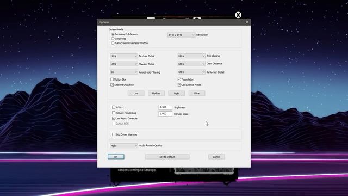Apply the Ultra quality preset
This screenshot has width=348, height=196.
(x=197, y=93)
